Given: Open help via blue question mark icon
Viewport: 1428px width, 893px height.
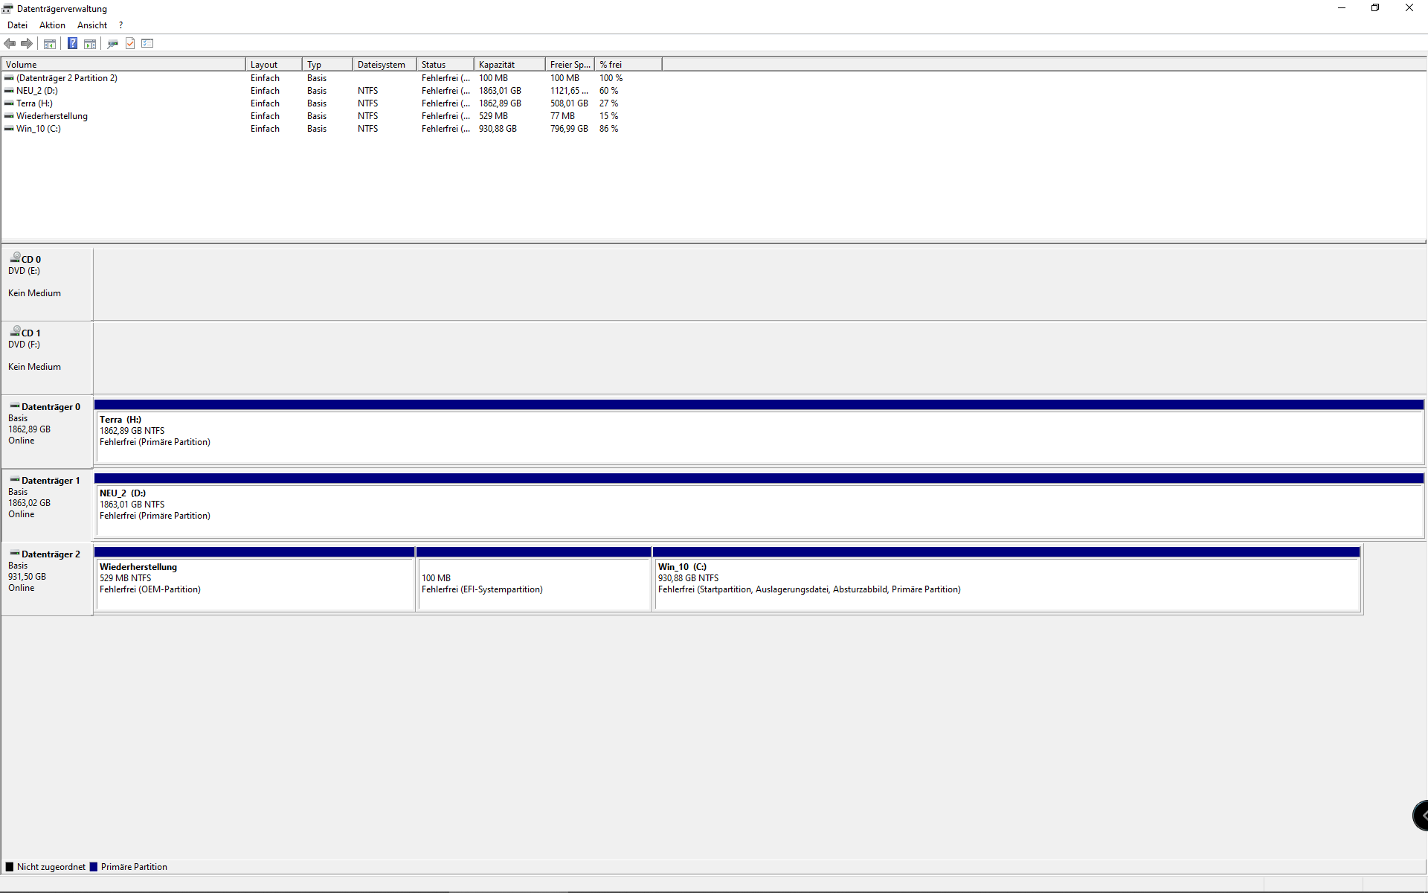Looking at the screenshot, I should [x=72, y=44].
